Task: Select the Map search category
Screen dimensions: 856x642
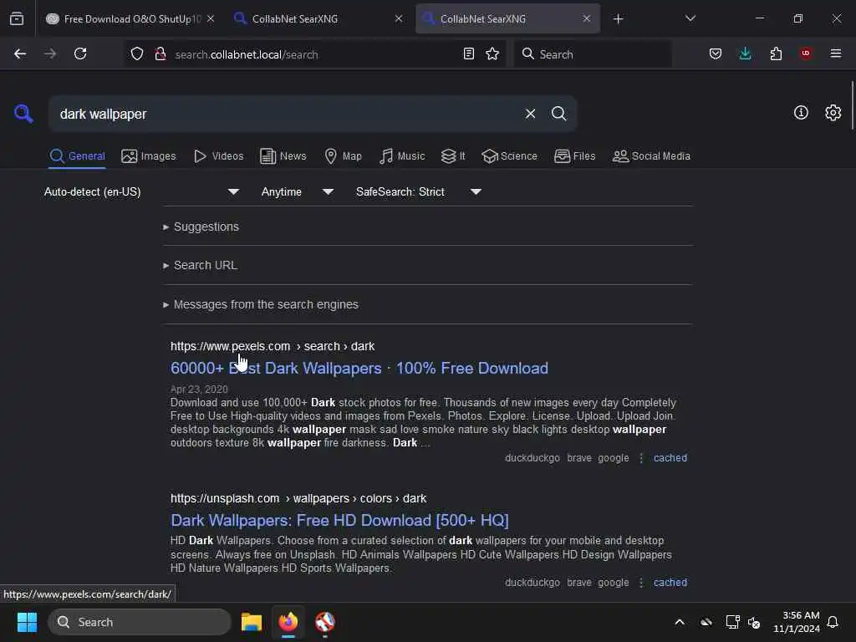Action: 343,156
